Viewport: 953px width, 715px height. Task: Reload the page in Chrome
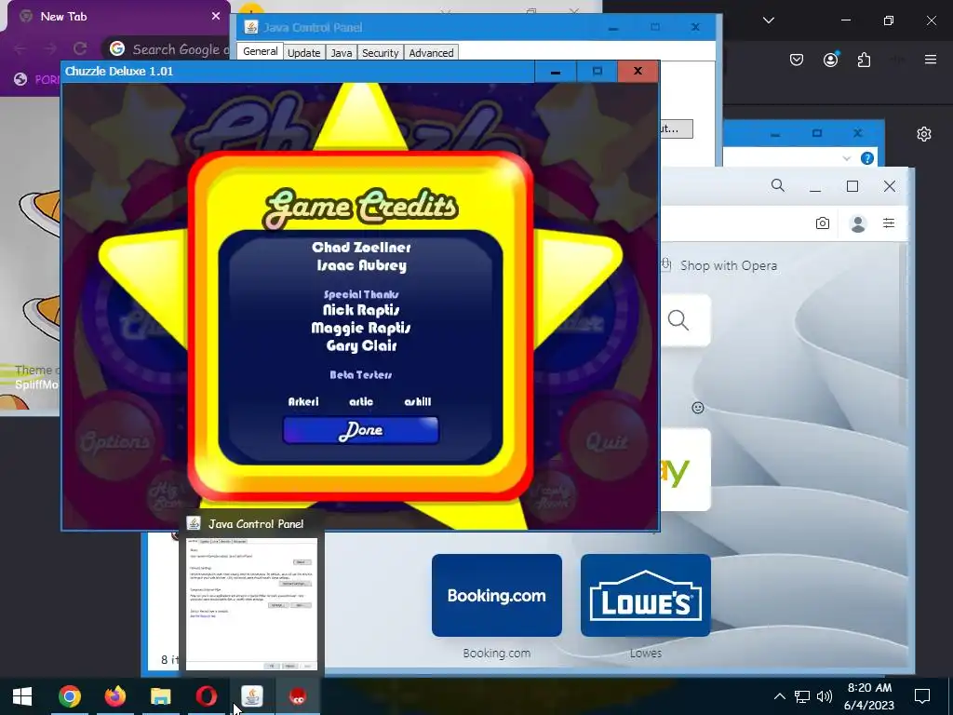pyautogui.click(x=80, y=48)
